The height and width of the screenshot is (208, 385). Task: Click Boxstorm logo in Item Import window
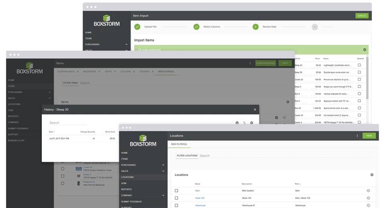tap(107, 20)
